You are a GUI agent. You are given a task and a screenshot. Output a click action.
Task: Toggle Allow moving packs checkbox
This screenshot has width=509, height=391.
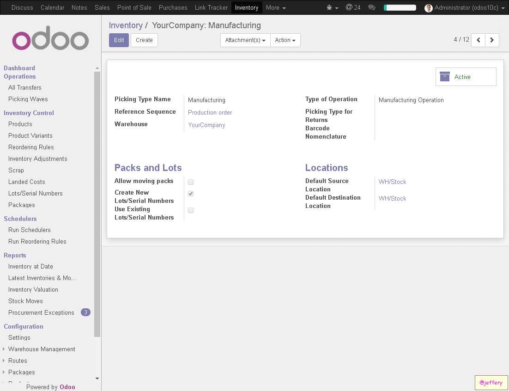[x=191, y=182]
